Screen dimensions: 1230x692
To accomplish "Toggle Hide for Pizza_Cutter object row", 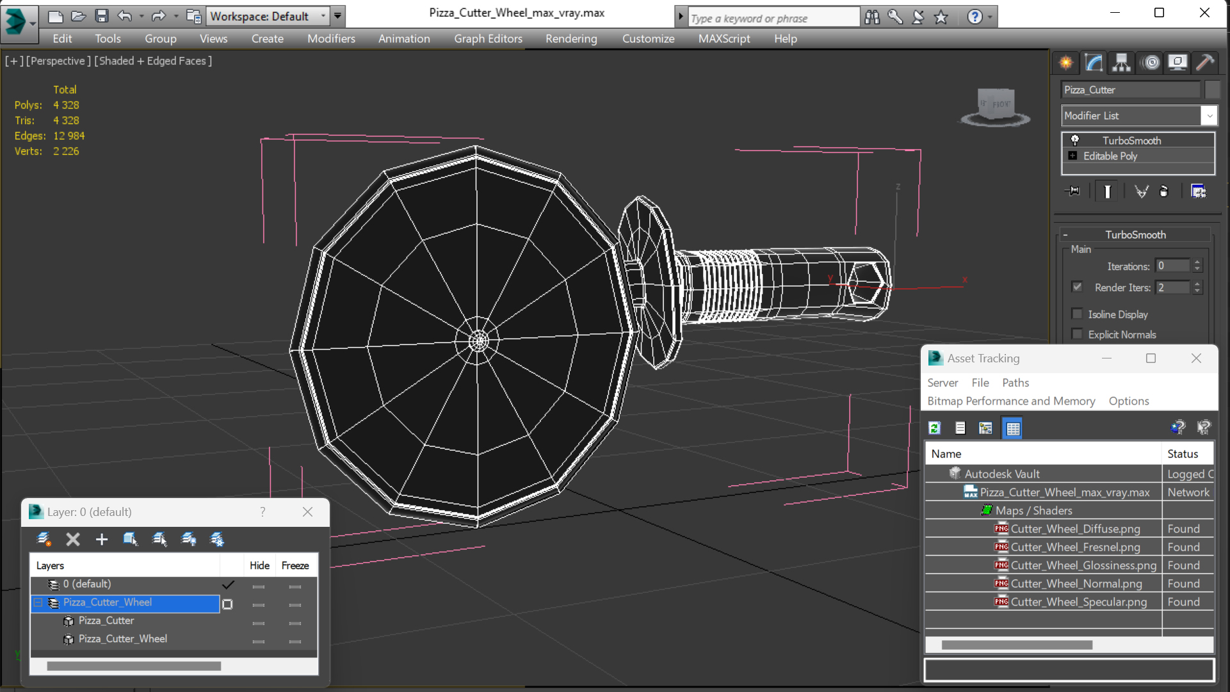I will tap(259, 622).
